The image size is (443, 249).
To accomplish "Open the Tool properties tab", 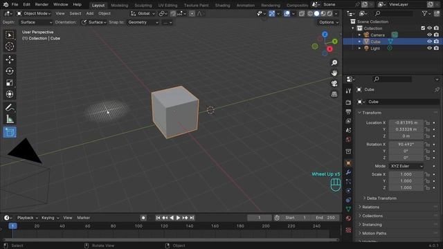I will click(x=348, y=91).
